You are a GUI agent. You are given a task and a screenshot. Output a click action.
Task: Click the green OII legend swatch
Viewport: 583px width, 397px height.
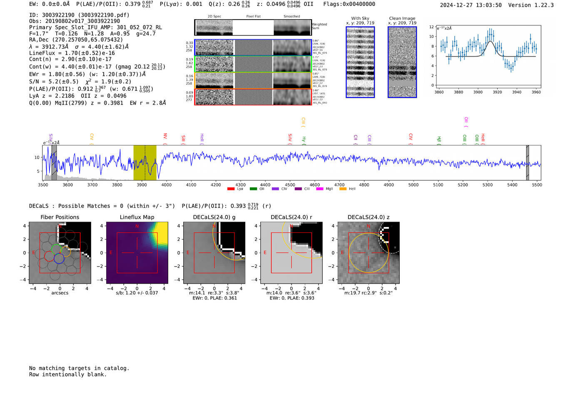253,189
